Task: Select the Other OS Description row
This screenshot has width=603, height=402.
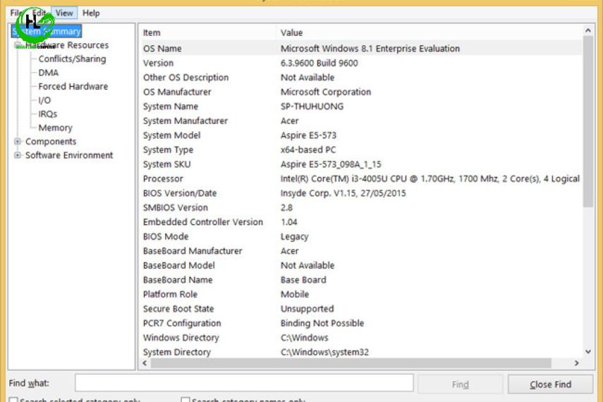Action: (360, 78)
